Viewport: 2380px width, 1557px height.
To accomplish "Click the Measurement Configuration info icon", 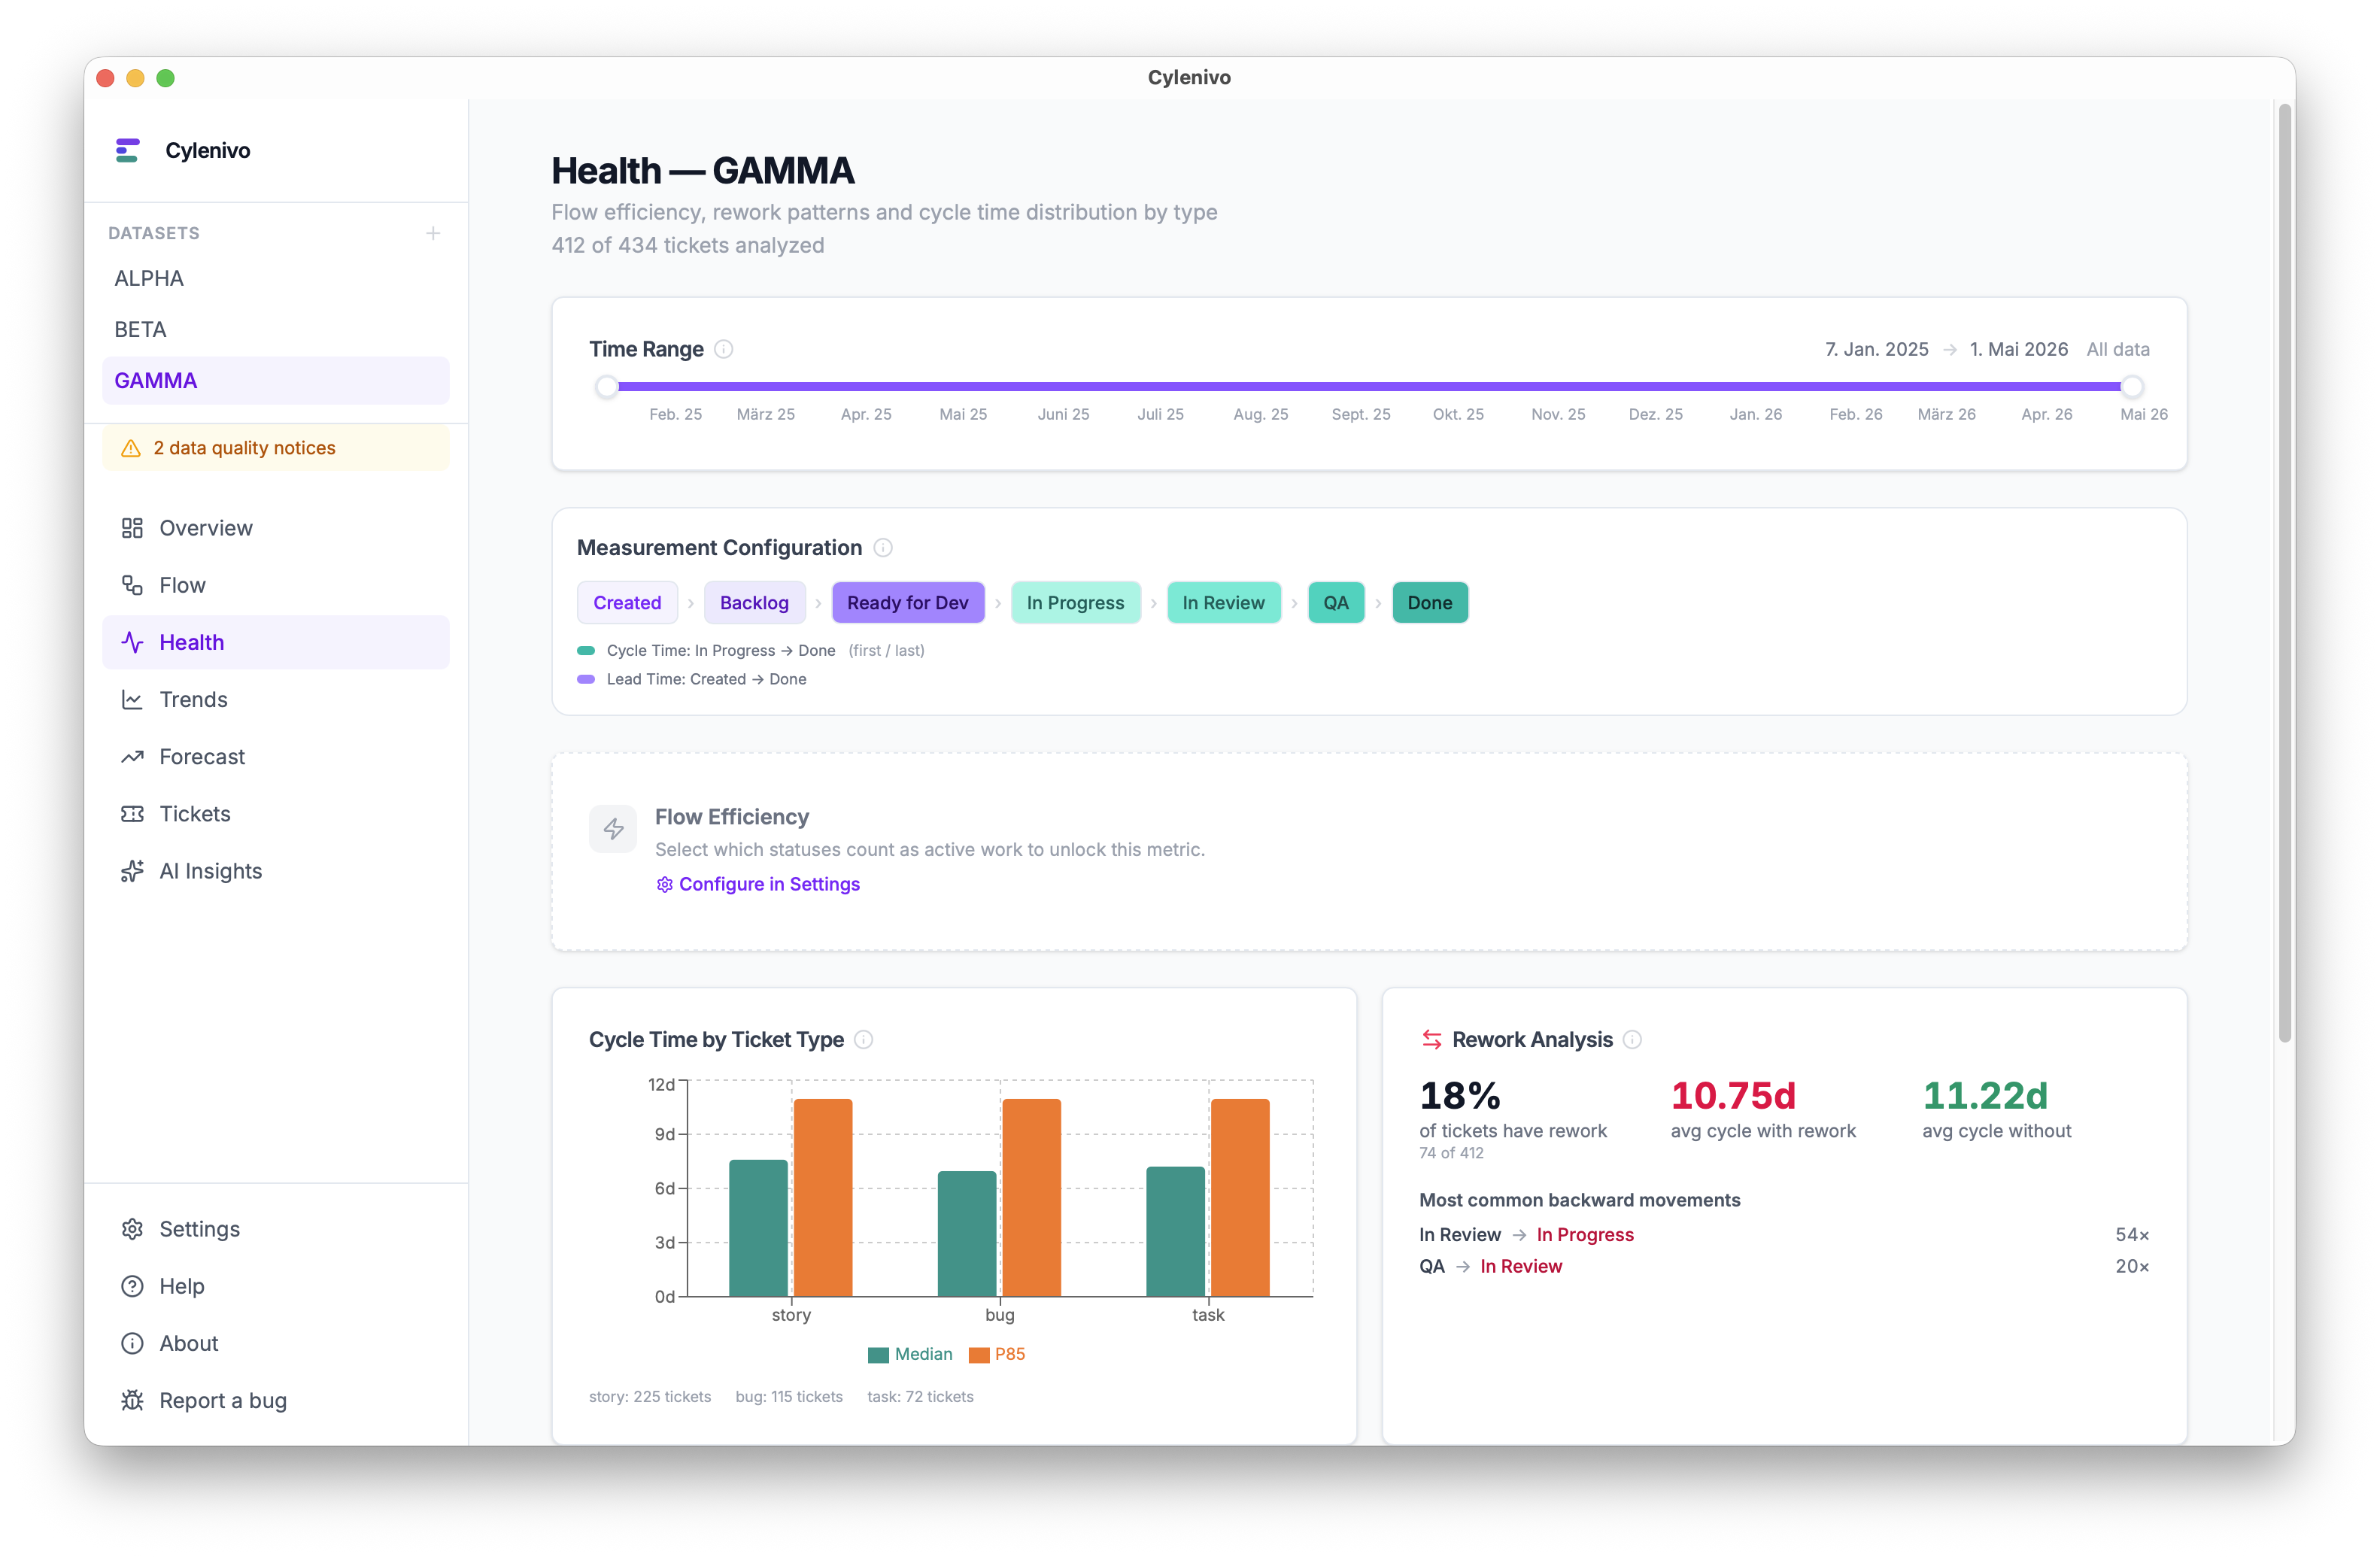I will click(883, 548).
